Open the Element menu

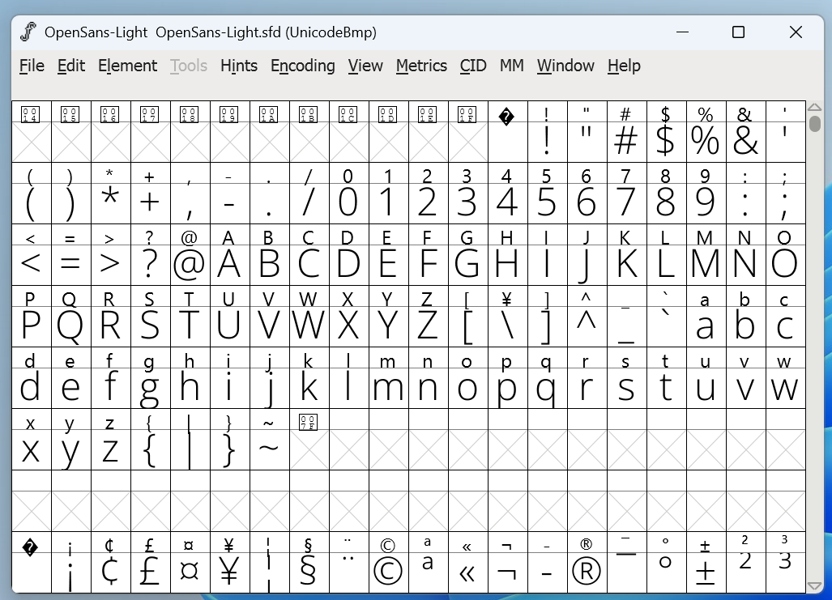[127, 66]
